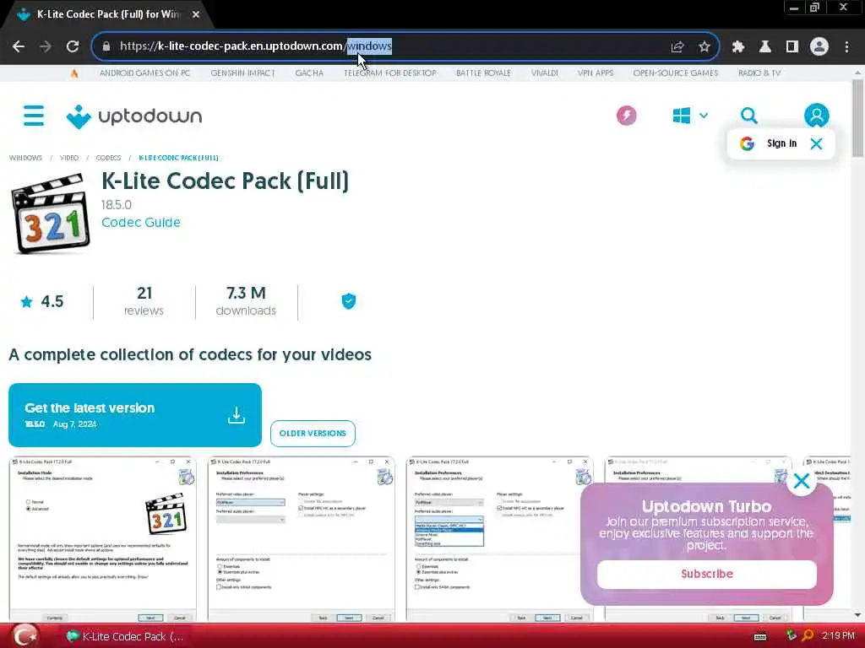
Task: Open Chrome Labs flask icon
Action: 765,47
